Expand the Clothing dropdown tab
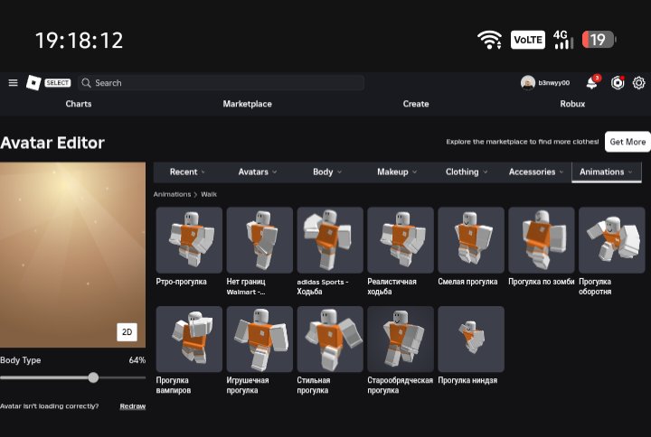Screen dimensions: 651x437 click(x=467, y=172)
